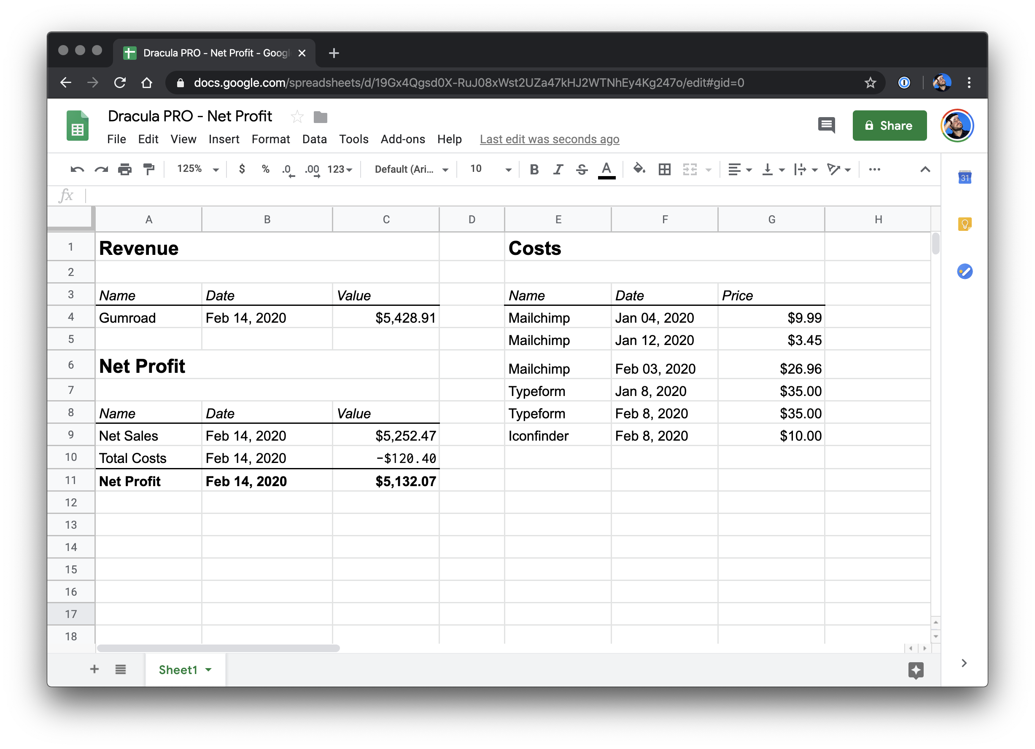
Task: Click the star to bookmark spreadsheet
Action: [299, 116]
